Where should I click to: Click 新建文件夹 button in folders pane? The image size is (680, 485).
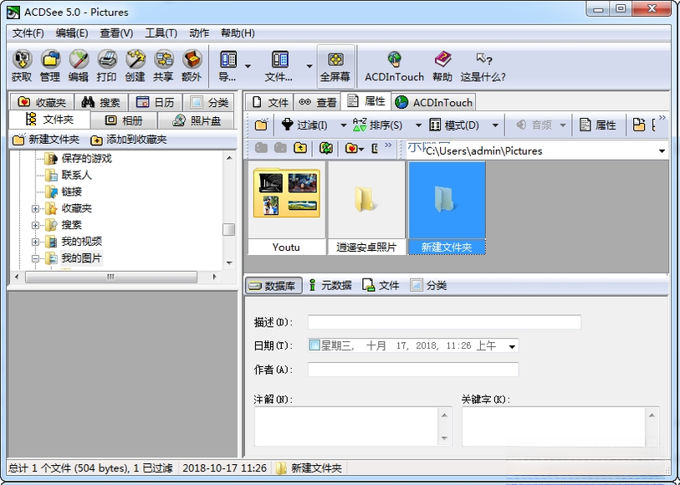coord(46,140)
